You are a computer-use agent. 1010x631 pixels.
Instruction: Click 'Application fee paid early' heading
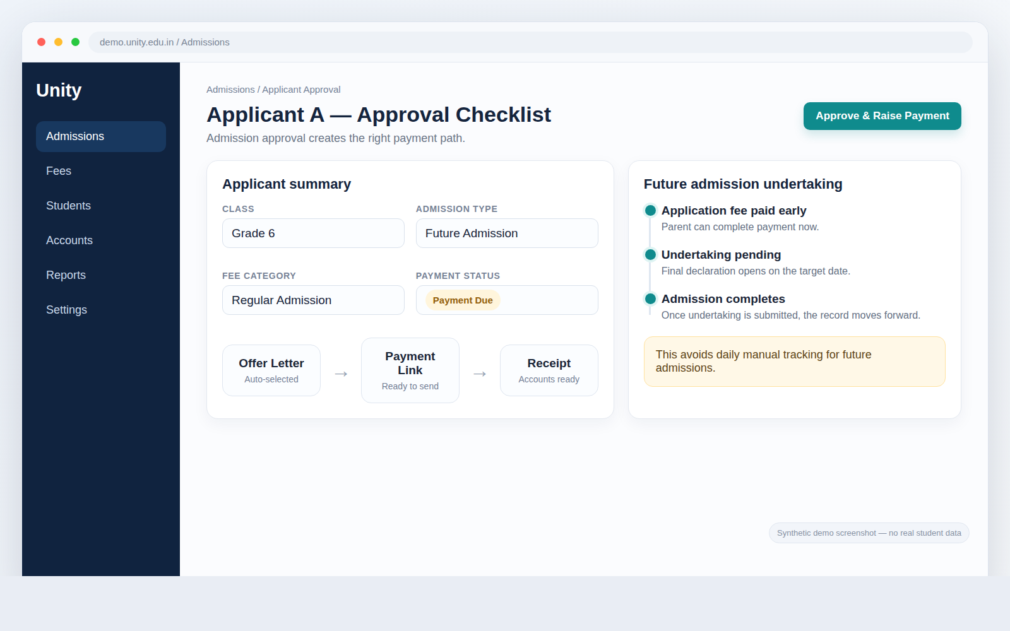point(734,211)
